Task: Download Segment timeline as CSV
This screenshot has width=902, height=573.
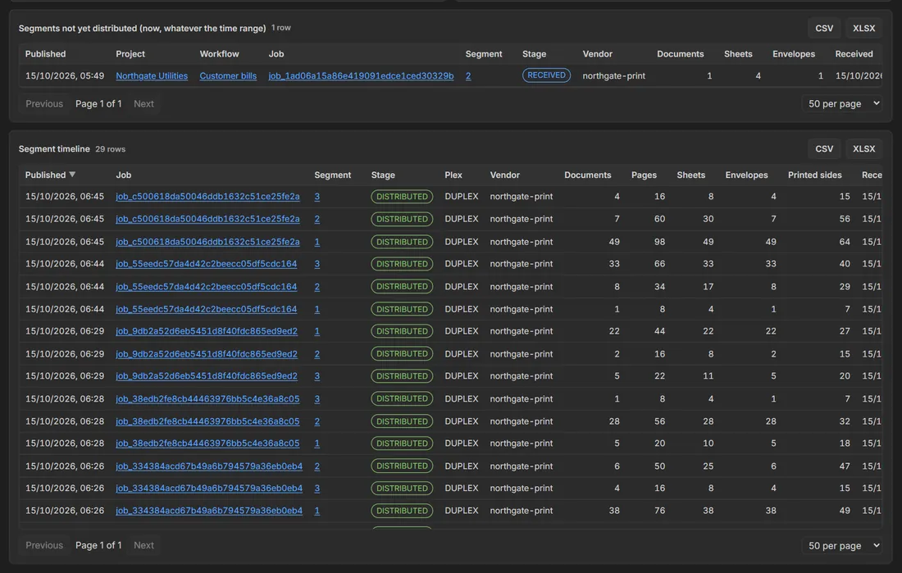Action: tap(824, 148)
